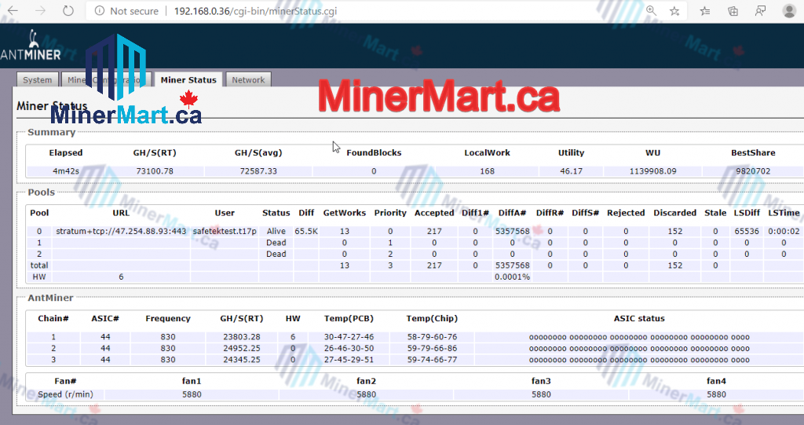
Task: Reload the miner status page
Action: (68, 11)
